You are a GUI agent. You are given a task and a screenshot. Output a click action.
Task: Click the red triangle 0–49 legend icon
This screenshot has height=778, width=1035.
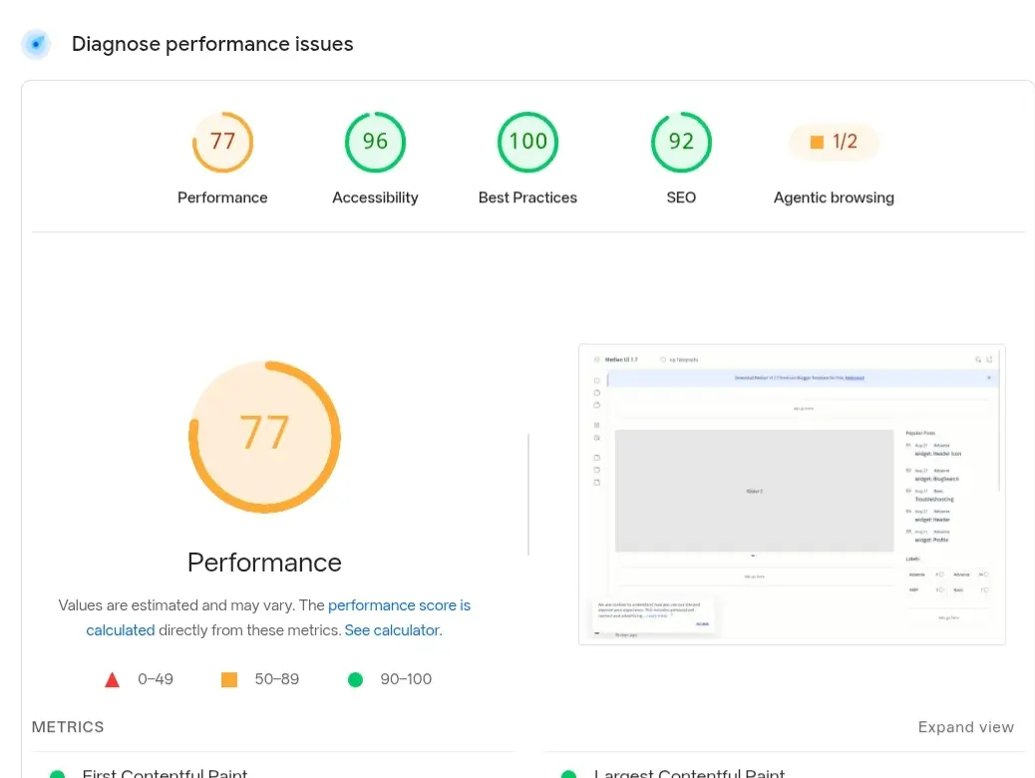pos(113,679)
